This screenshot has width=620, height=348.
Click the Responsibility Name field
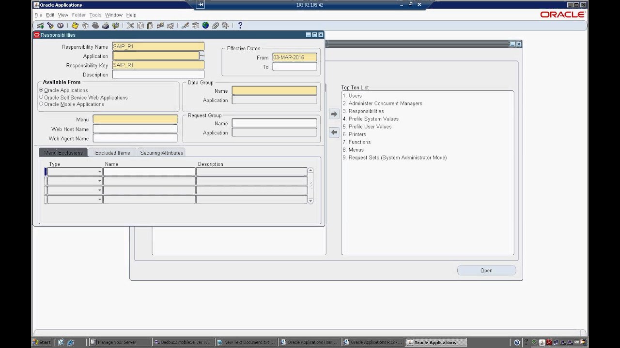click(x=158, y=47)
